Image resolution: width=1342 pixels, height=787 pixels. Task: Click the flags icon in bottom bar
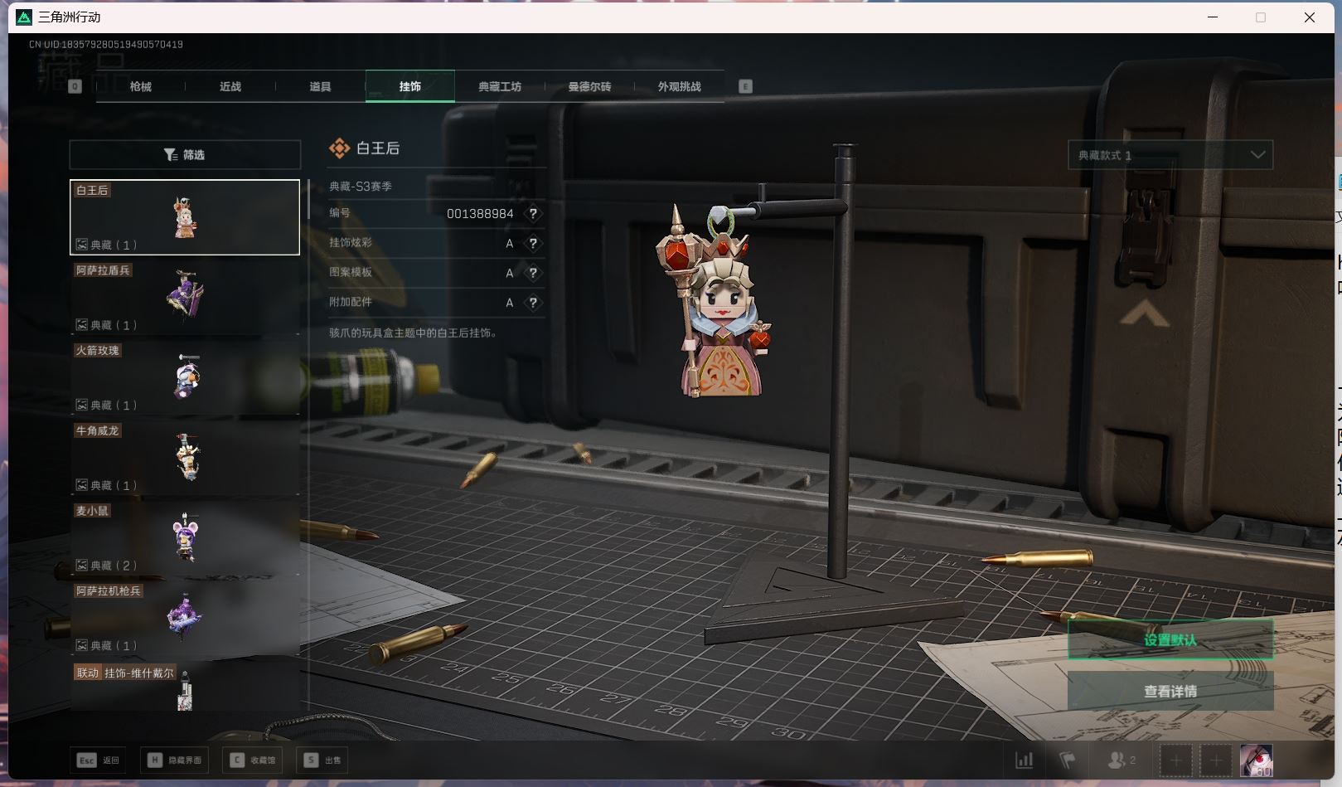1067,760
